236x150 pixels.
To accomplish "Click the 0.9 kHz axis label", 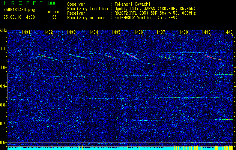I will (x=3, y=86).
